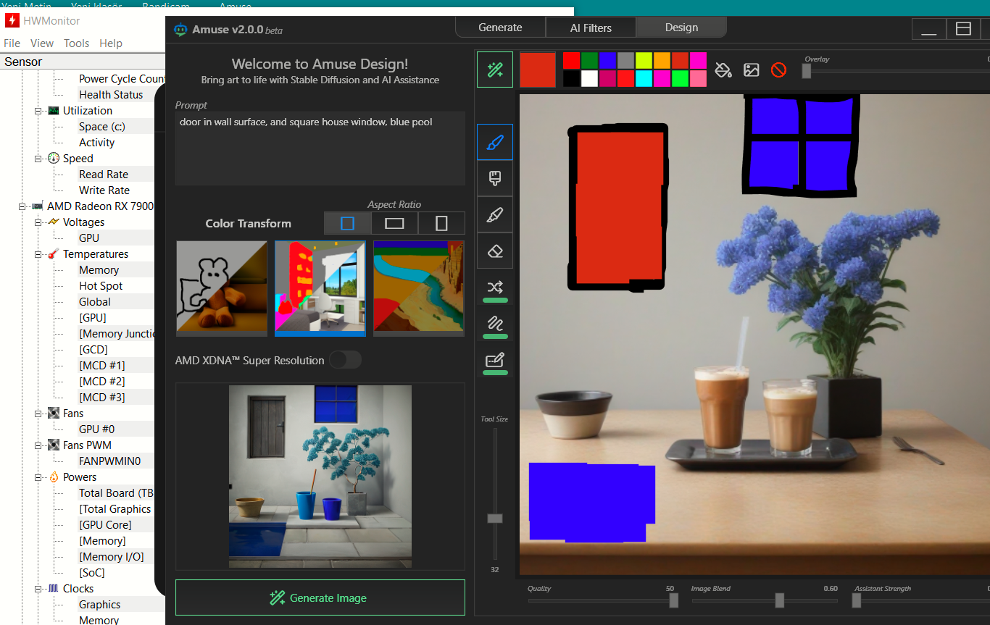Select the eraser tool

(495, 251)
